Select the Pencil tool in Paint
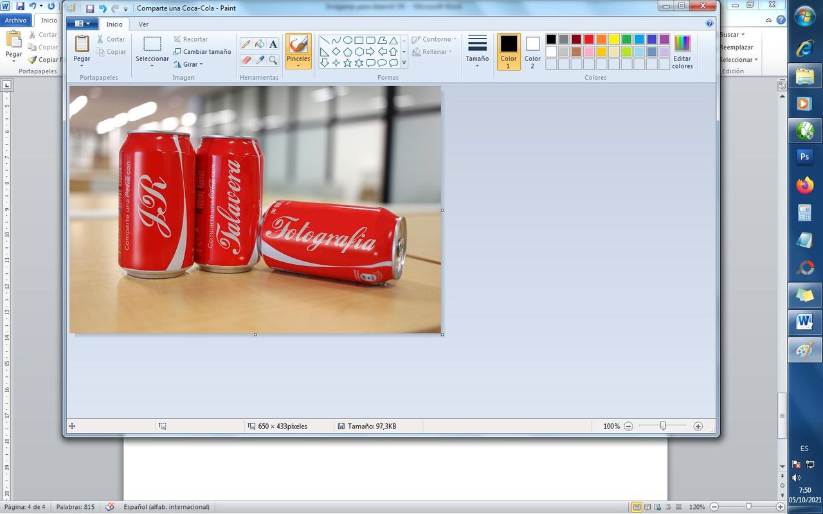 (246, 44)
